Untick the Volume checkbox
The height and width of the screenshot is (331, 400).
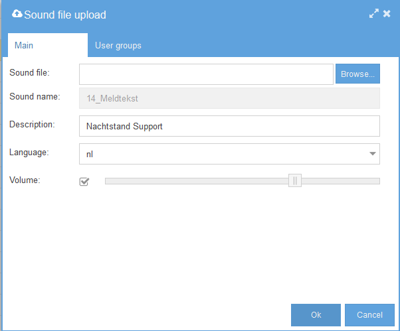click(x=84, y=182)
